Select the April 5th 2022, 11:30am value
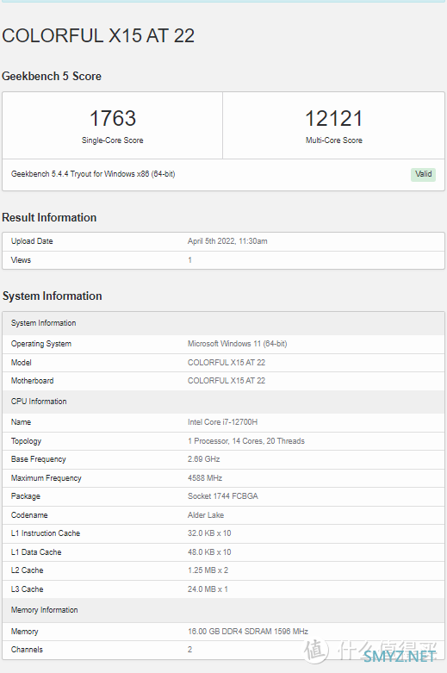This screenshot has height=673, width=447. [227, 241]
